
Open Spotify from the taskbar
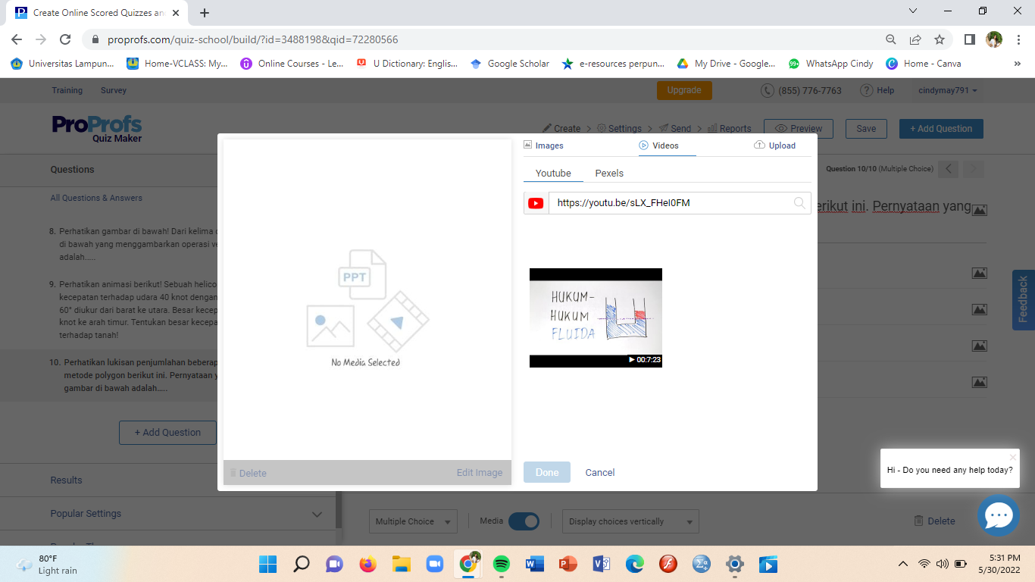pyautogui.click(x=501, y=564)
